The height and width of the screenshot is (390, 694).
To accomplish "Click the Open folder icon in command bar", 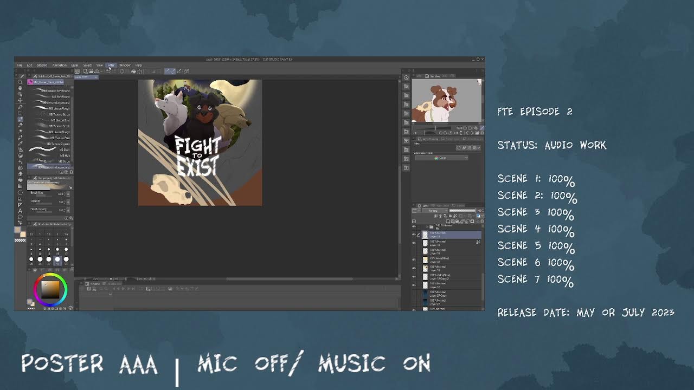I will pyautogui.click(x=91, y=71).
